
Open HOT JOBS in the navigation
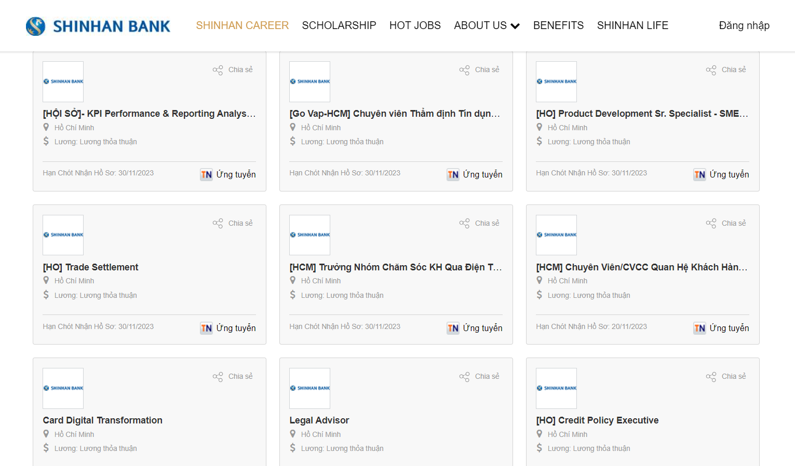415,25
